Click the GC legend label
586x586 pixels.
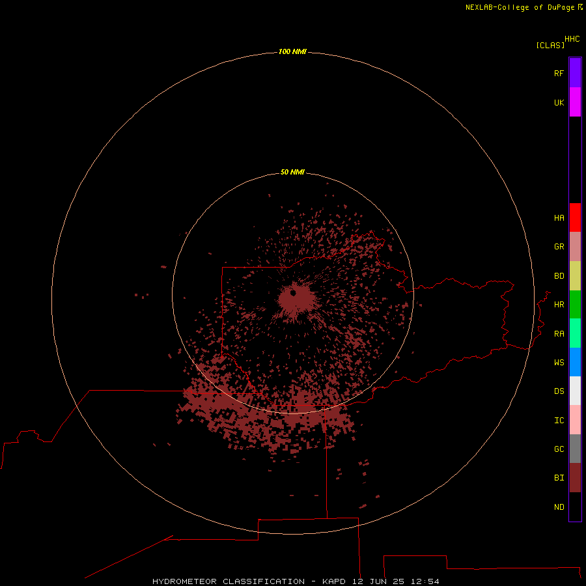559,449
